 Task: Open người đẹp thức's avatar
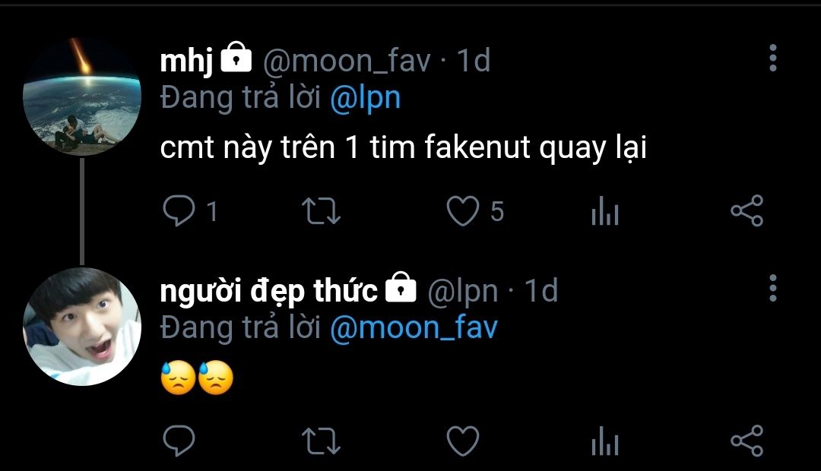point(82,326)
